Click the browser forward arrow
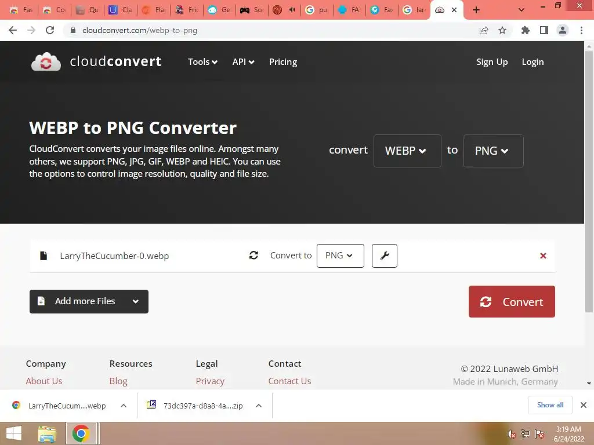The image size is (594, 445). click(31, 30)
